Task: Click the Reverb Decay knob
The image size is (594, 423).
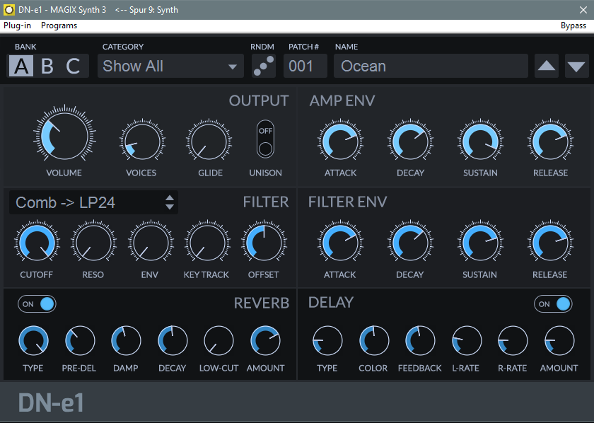Action: (x=173, y=341)
